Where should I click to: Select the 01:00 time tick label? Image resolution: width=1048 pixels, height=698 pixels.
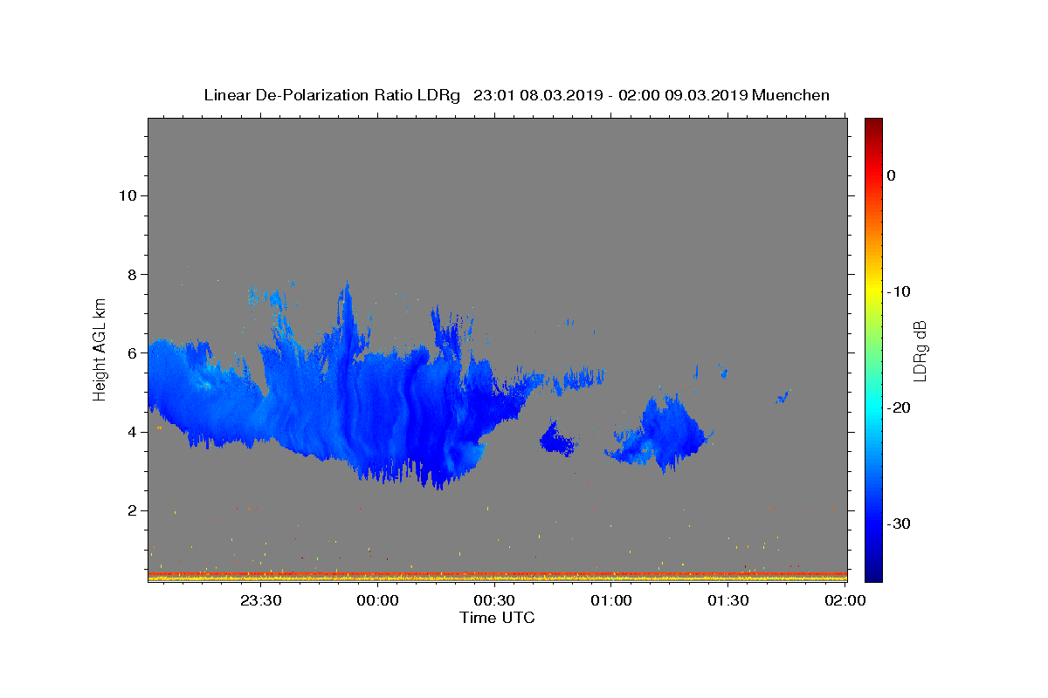click(x=611, y=600)
